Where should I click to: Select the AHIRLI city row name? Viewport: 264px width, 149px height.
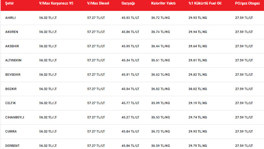11,17
